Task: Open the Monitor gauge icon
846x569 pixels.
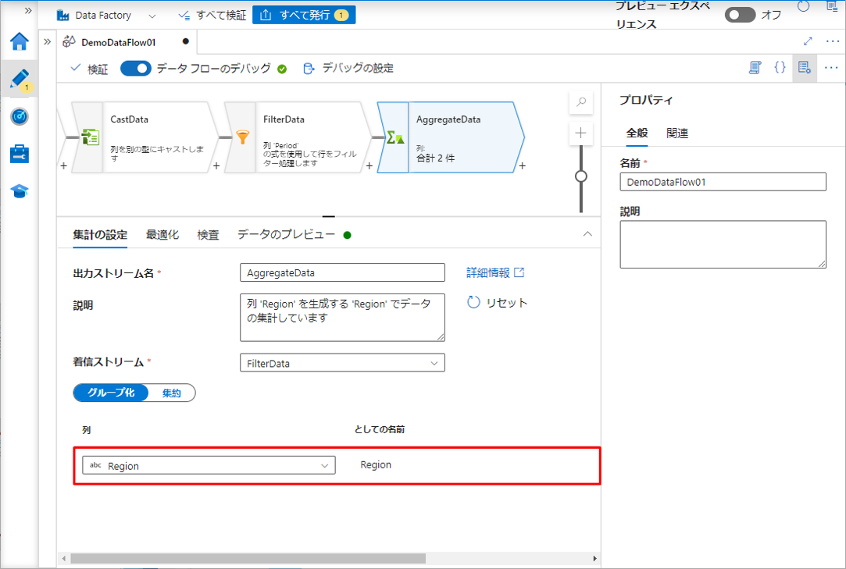Action: pyautogui.click(x=20, y=116)
